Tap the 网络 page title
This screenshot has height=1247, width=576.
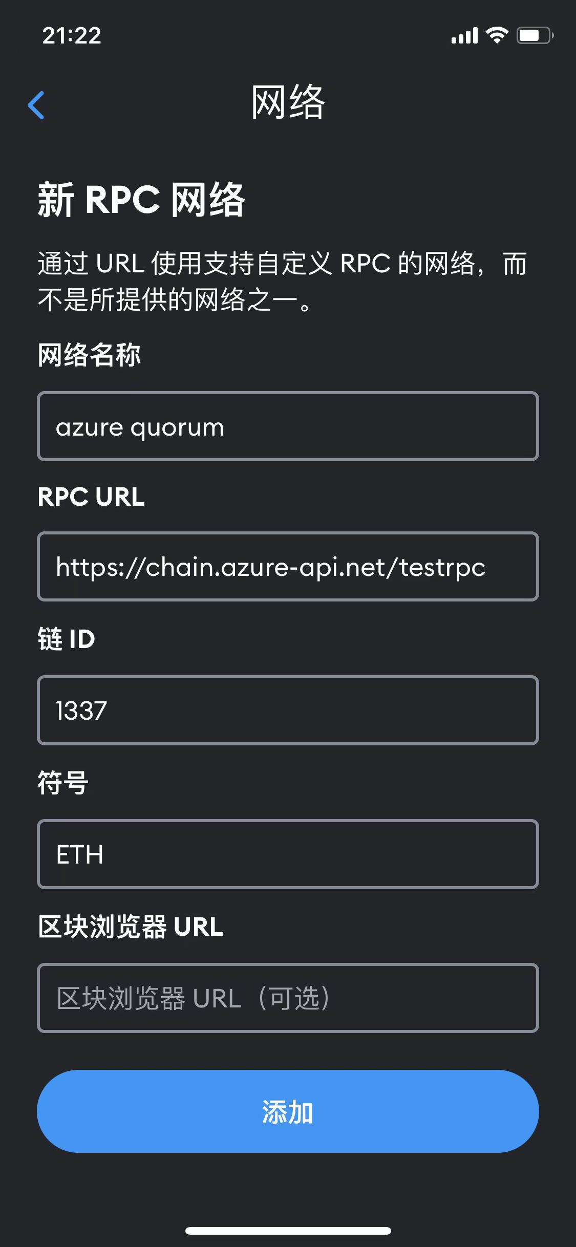pyautogui.click(x=288, y=103)
